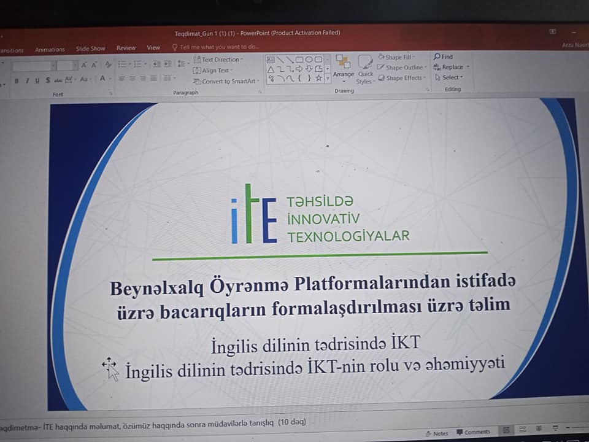Increase font size

coord(84,66)
